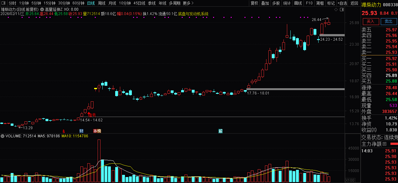Toggle the left sidebar panel icon
This screenshot has width=398, height=183.
(3, 3)
